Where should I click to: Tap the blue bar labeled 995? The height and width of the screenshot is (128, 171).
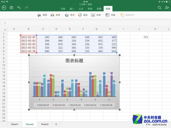[90, 84]
